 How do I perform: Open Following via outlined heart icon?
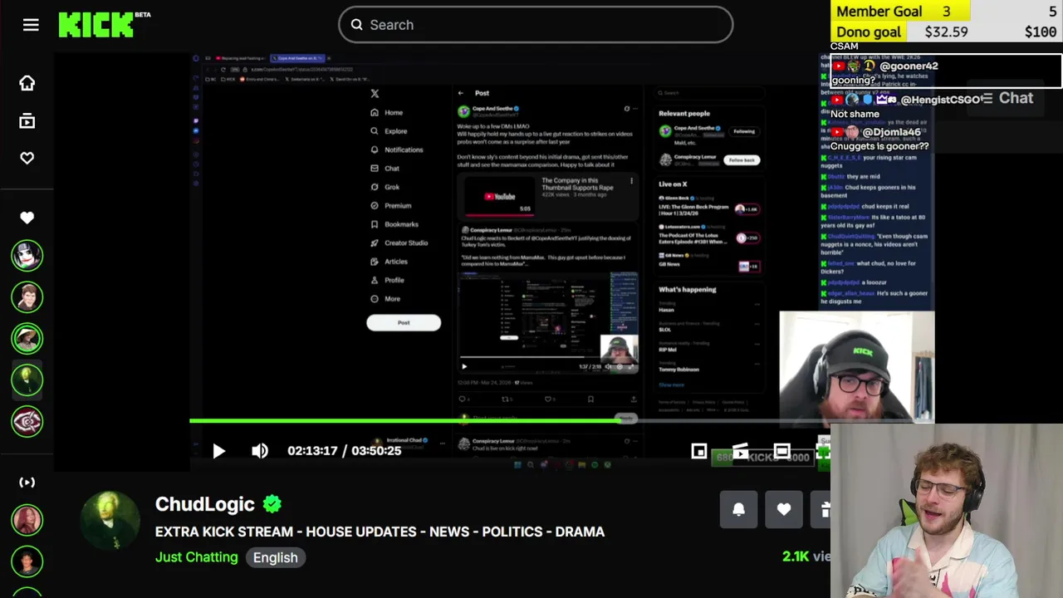pyautogui.click(x=27, y=158)
